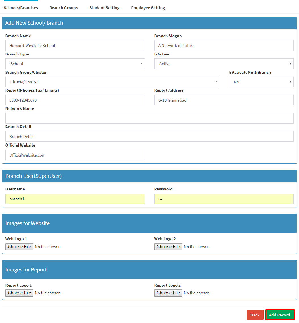Click the empty Network Name field

click(x=149, y=118)
